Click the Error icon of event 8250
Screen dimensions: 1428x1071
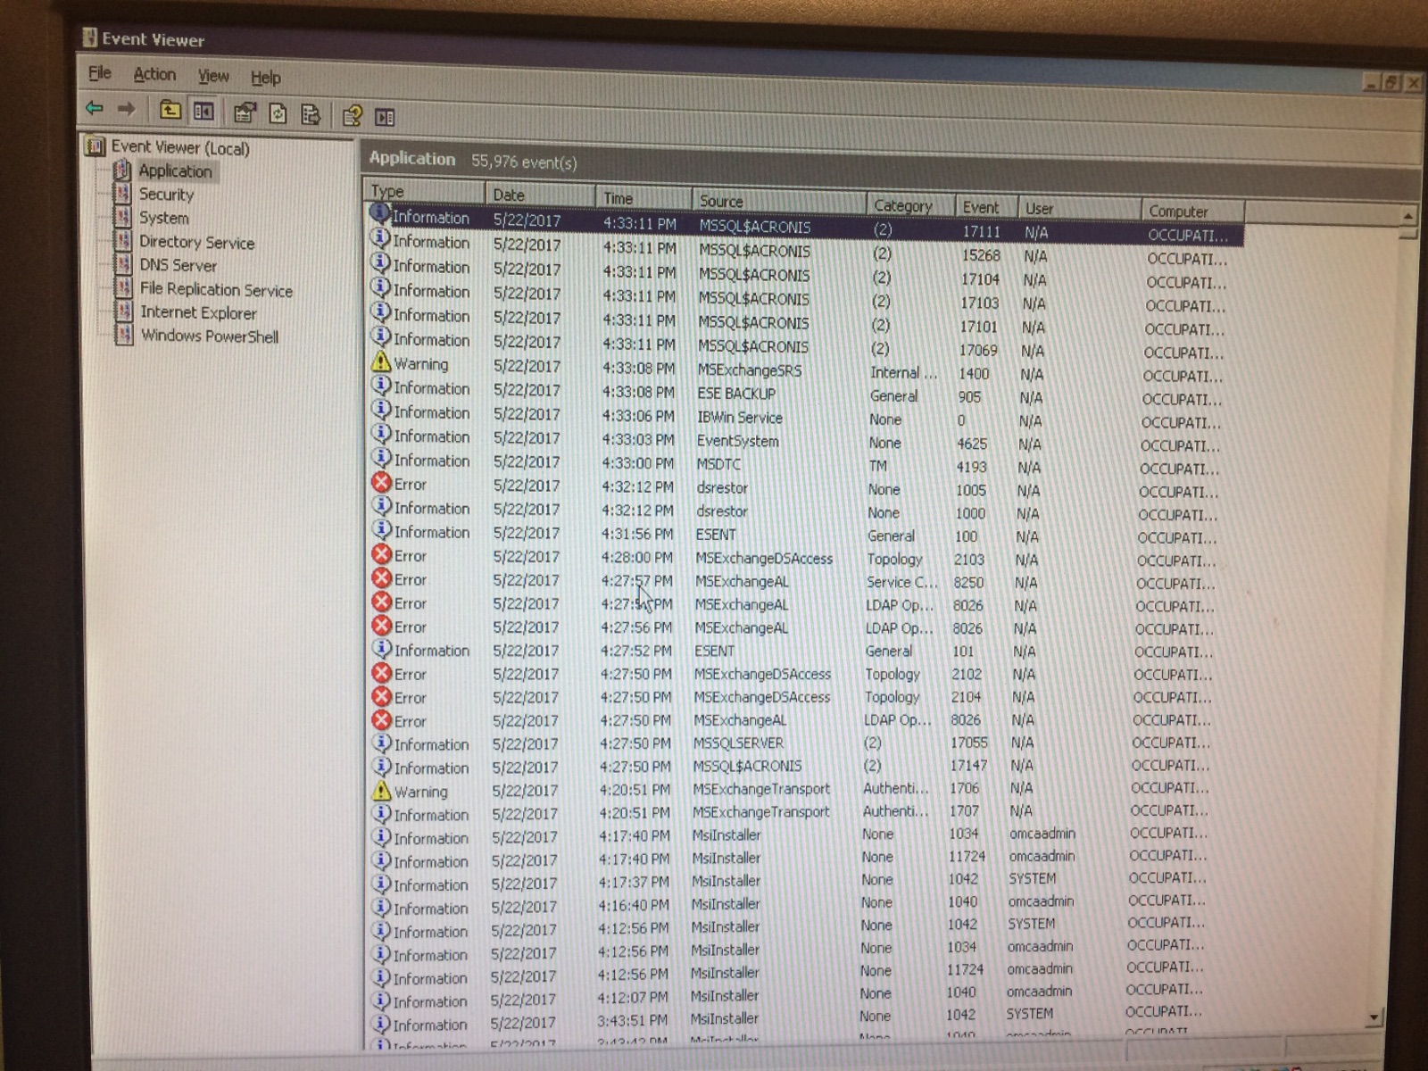(x=382, y=578)
